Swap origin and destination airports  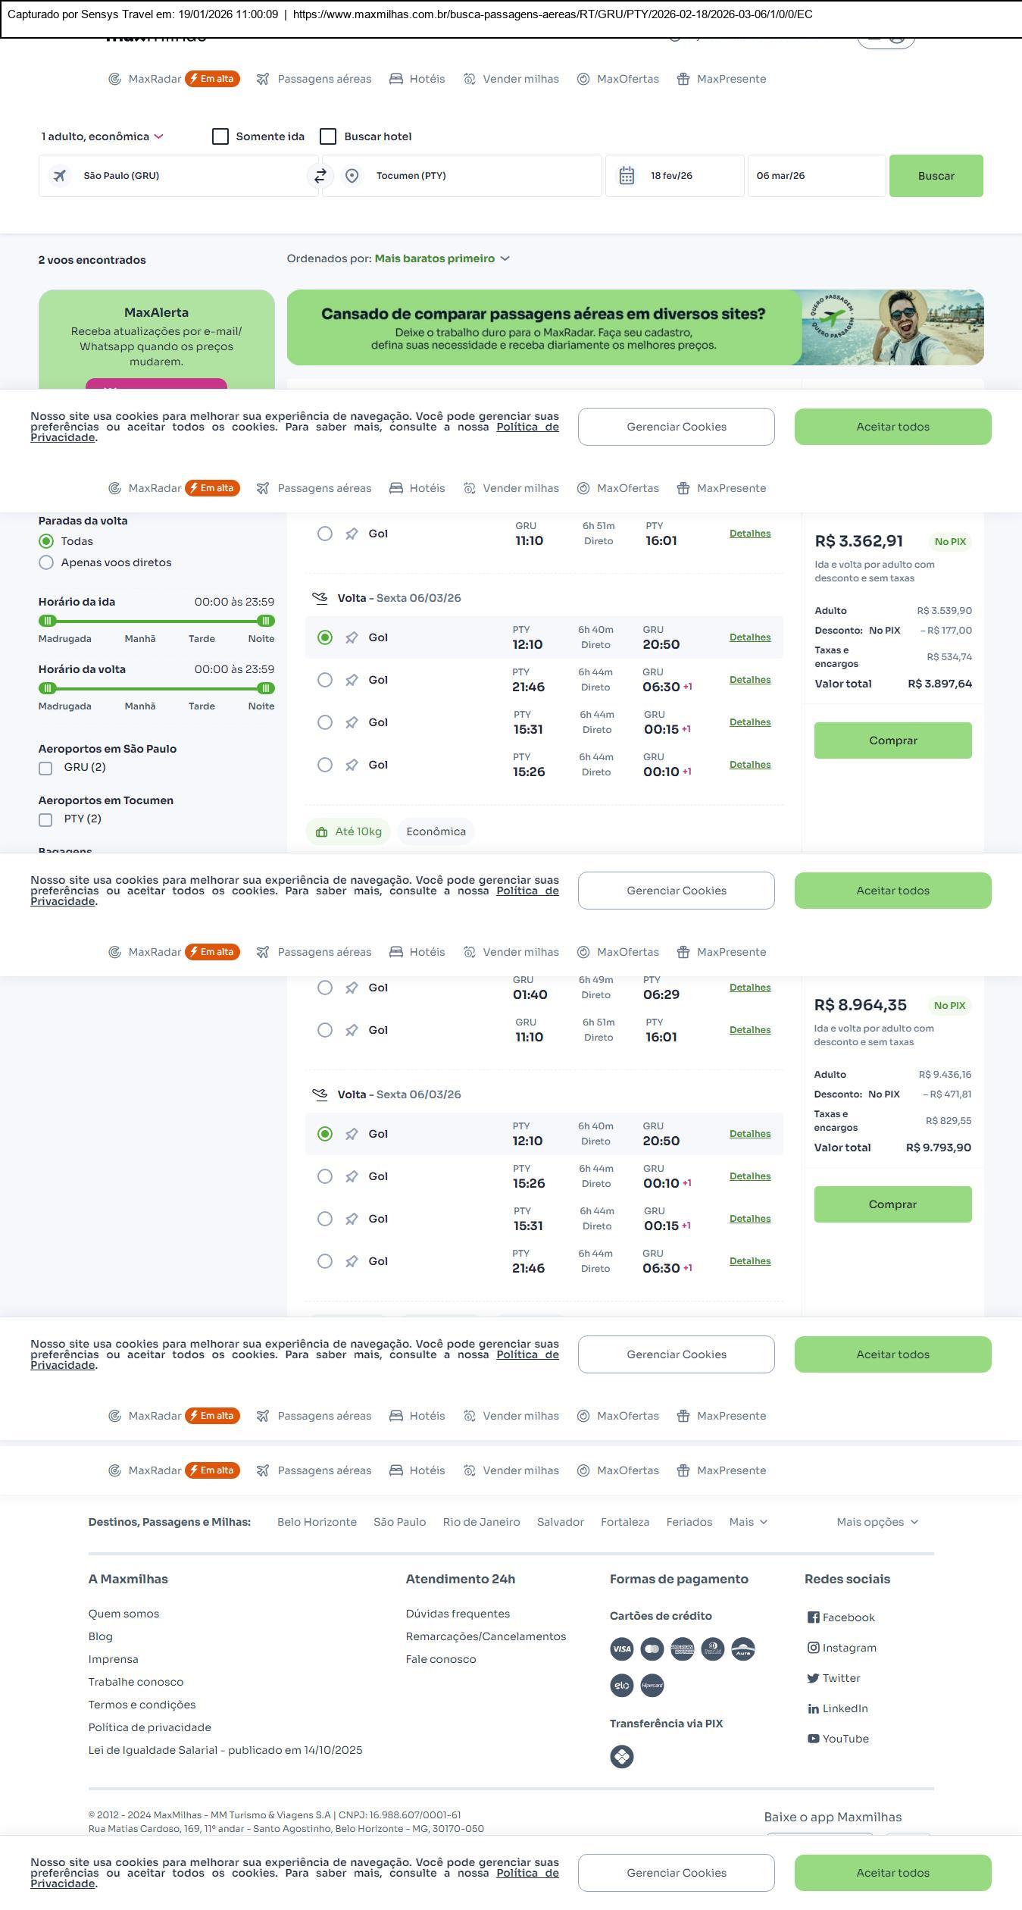click(x=320, y=176)
